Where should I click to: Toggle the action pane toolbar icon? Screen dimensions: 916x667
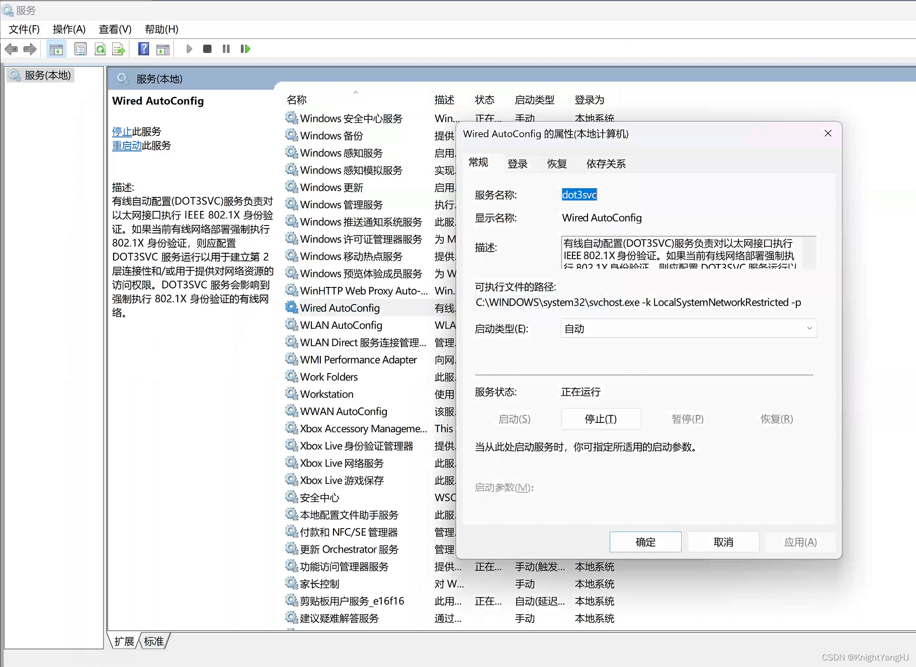point(163,49)
